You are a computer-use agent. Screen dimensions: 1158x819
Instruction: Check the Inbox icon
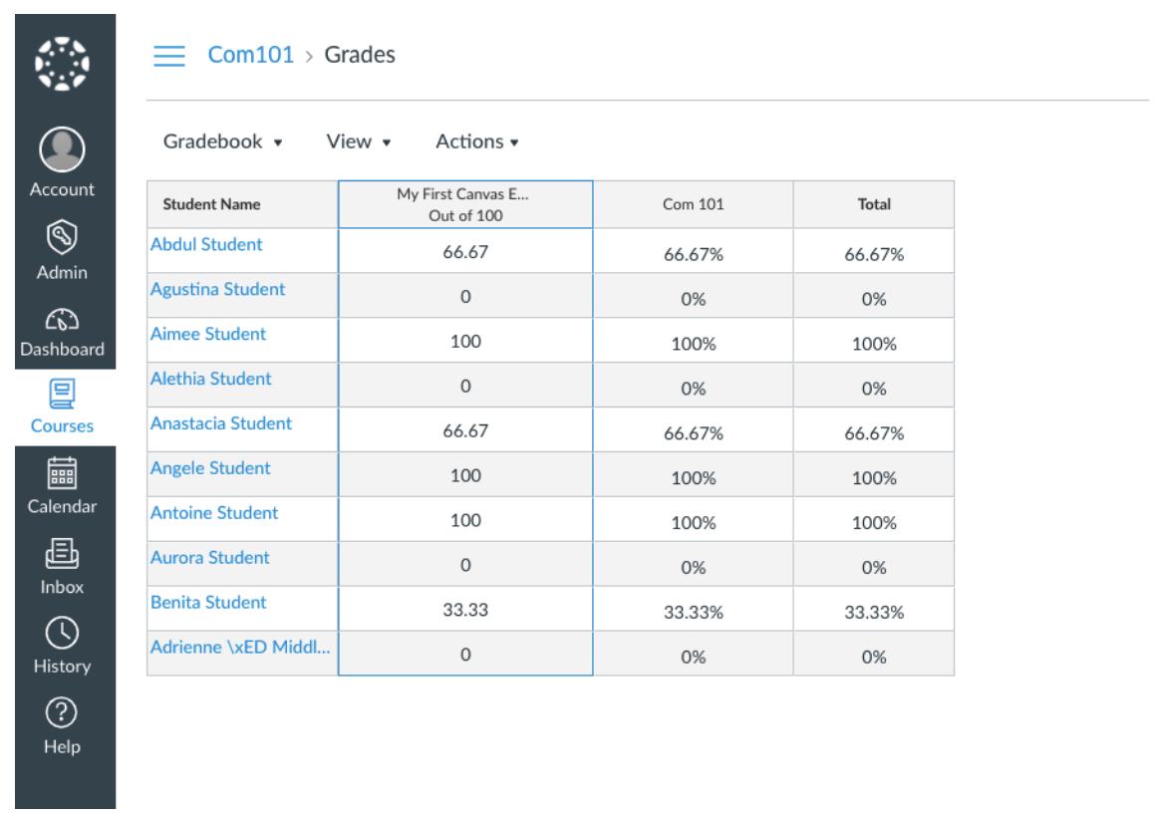[62, 551]
